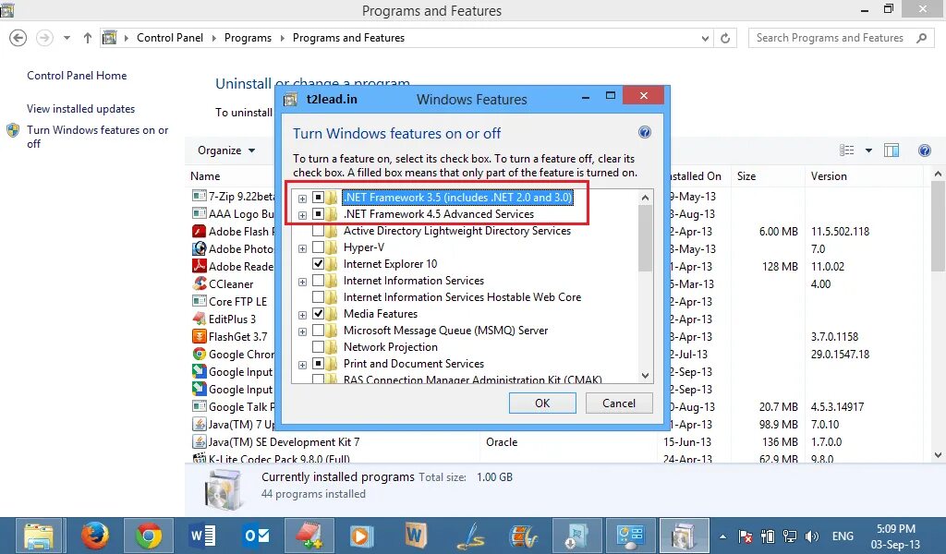Click the features list scroll down arrow
The width and height of the screenshot is (946, 554).
[x=645, y=375]
